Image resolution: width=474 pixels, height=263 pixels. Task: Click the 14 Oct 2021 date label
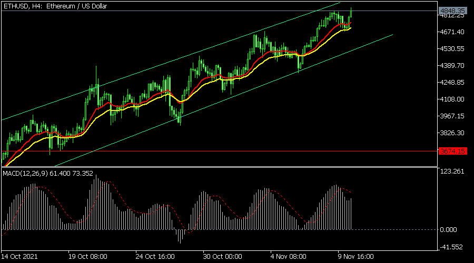pyautogui.click(x=19, y=257)
